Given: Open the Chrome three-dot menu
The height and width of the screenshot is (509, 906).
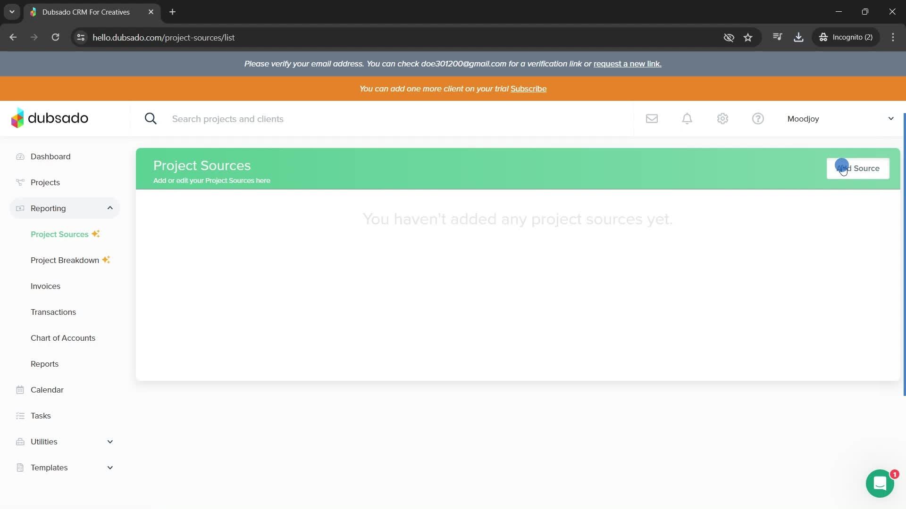Looking at the screenshot, I should point(893,37).
